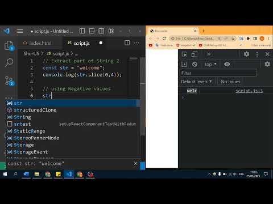Click the No Issues button
This screenshot has width=273, height=204.
[x=230, y=82]
